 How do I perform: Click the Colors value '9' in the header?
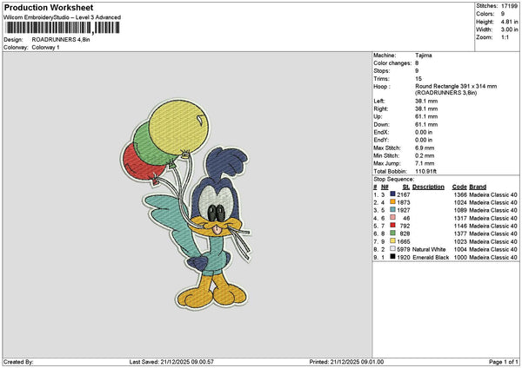pyautogui.click(x=503, y=14)
